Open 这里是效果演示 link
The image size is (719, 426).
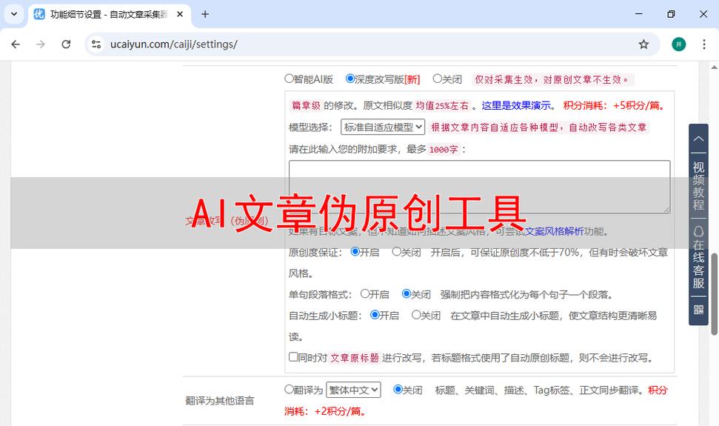[516, 105]
